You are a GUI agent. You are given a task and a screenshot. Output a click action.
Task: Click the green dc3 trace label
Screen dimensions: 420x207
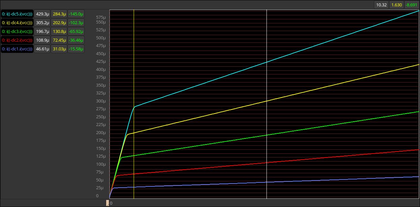coord(17,32)
